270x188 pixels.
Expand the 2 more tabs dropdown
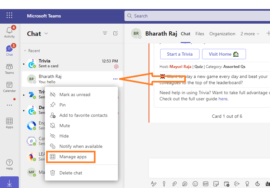click(250, 34)
